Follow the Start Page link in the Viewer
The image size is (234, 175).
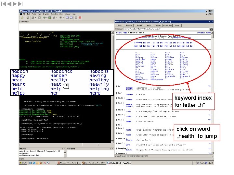(122, 33)
